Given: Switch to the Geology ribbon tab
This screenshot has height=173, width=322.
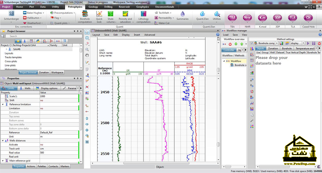Looking at the screenshot, I should tap(93, 7).
